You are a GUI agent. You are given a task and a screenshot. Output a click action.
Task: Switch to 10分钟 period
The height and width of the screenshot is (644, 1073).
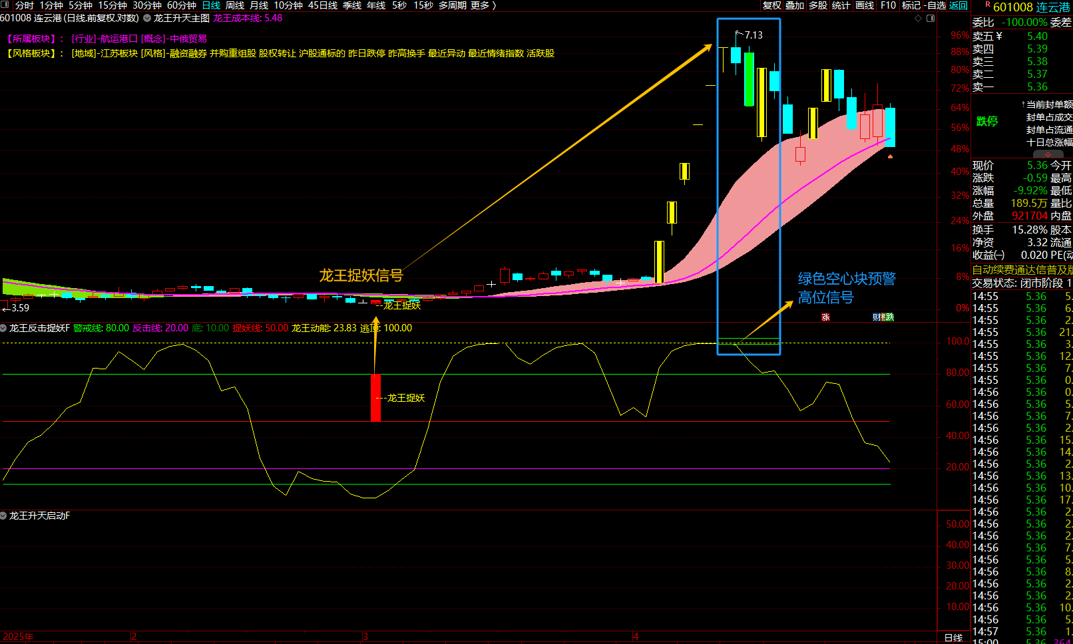click(x=288, y=5)
